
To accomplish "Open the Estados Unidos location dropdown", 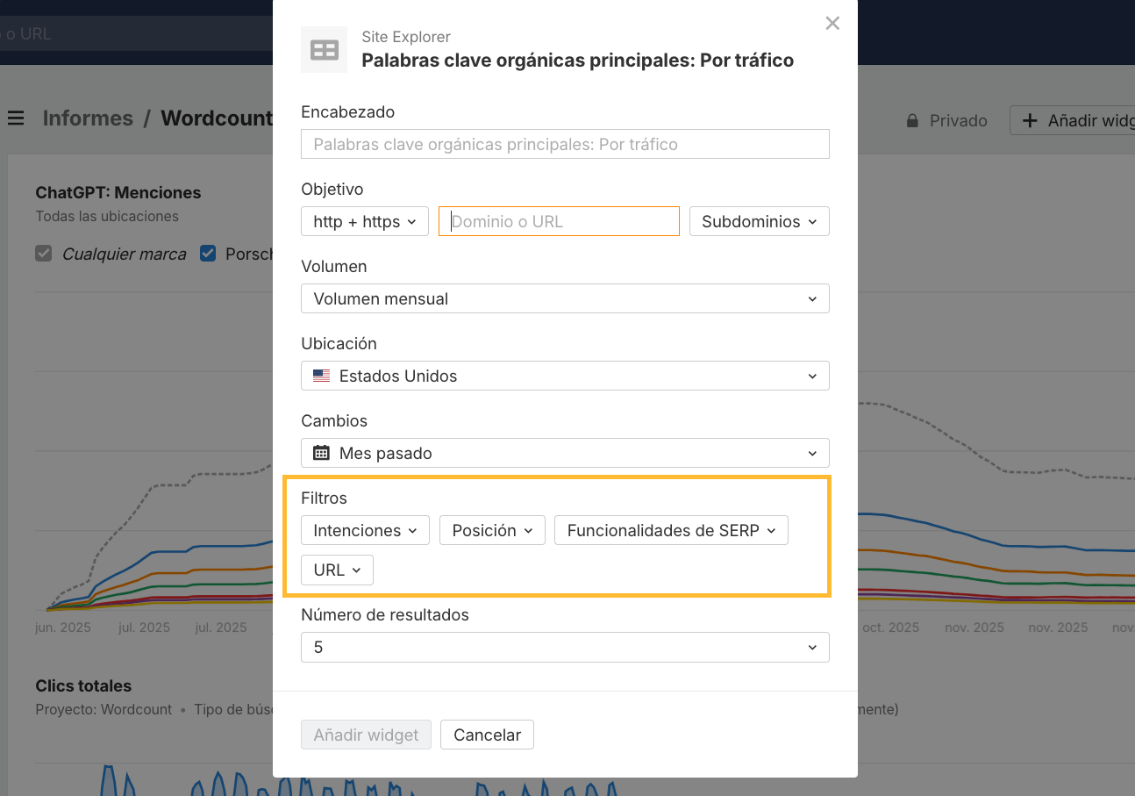I will pos(565,375).
